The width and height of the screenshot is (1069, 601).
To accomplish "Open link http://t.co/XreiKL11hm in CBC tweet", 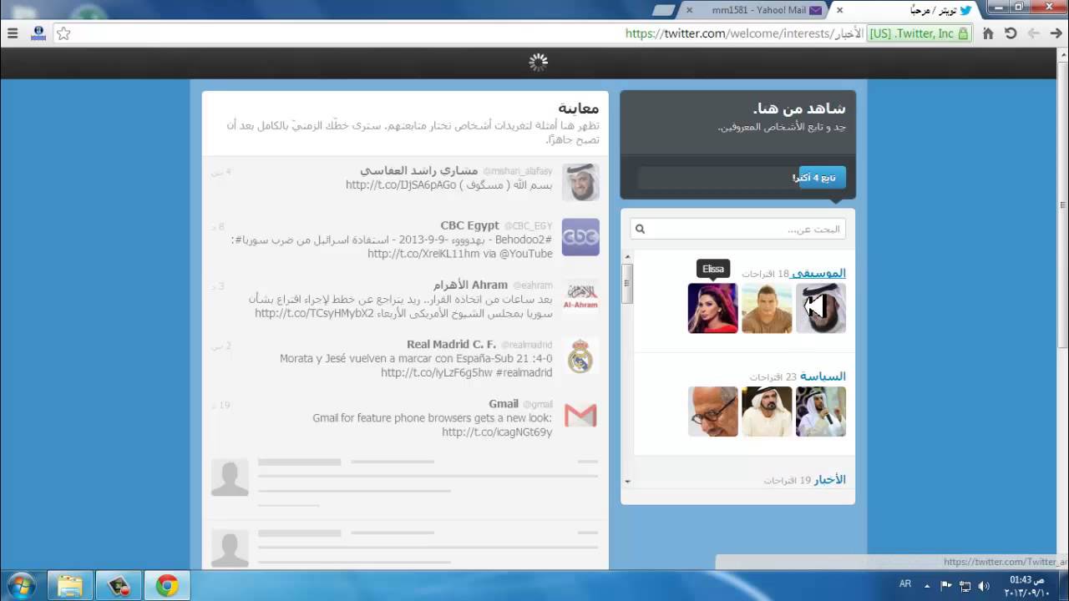I will [423, 254].
